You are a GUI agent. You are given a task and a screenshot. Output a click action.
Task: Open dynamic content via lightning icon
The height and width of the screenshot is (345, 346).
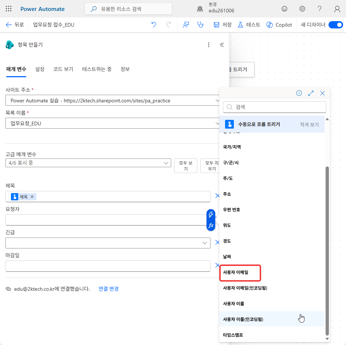pyautogui.click(x=211, y=214)
